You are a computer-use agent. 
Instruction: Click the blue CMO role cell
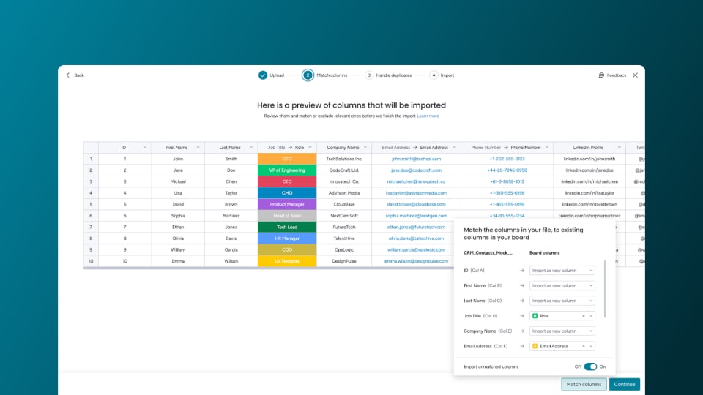point(287,193)
